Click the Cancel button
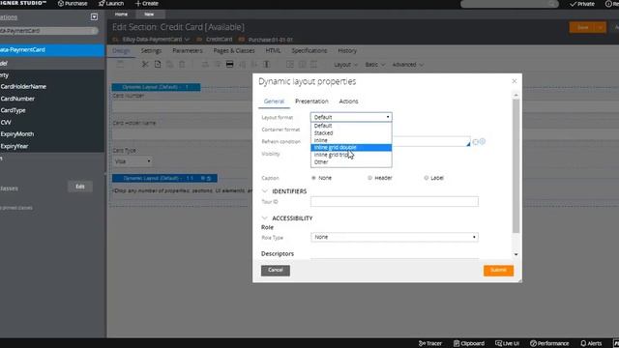This screenshot has height=348, width=619. [275, 271]
